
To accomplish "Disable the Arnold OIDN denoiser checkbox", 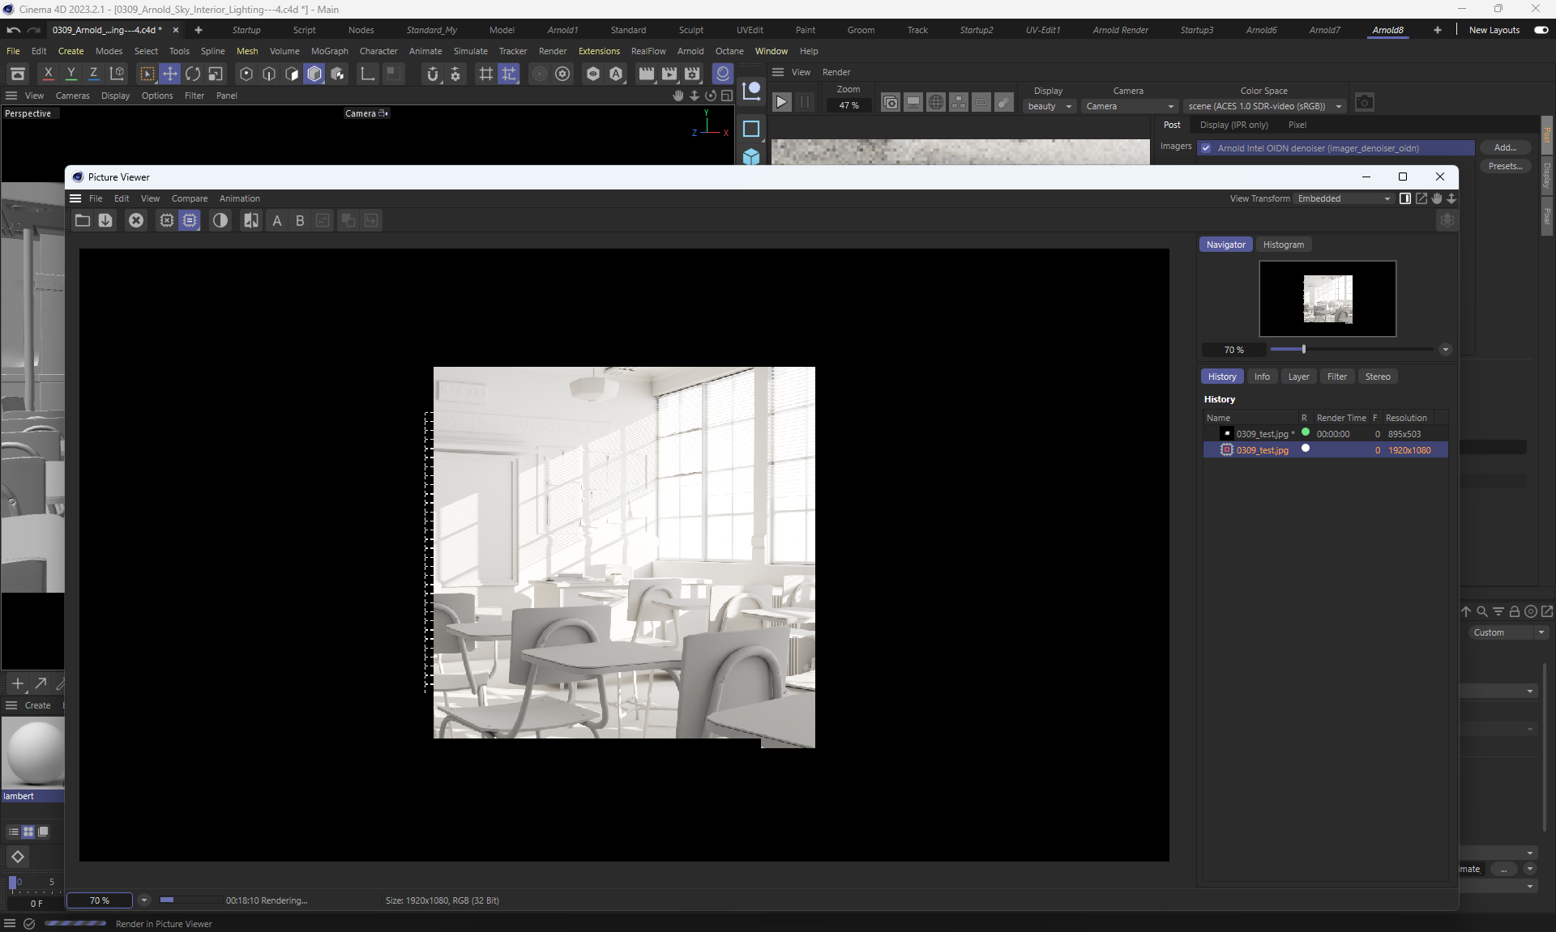I will [1206, 148].
